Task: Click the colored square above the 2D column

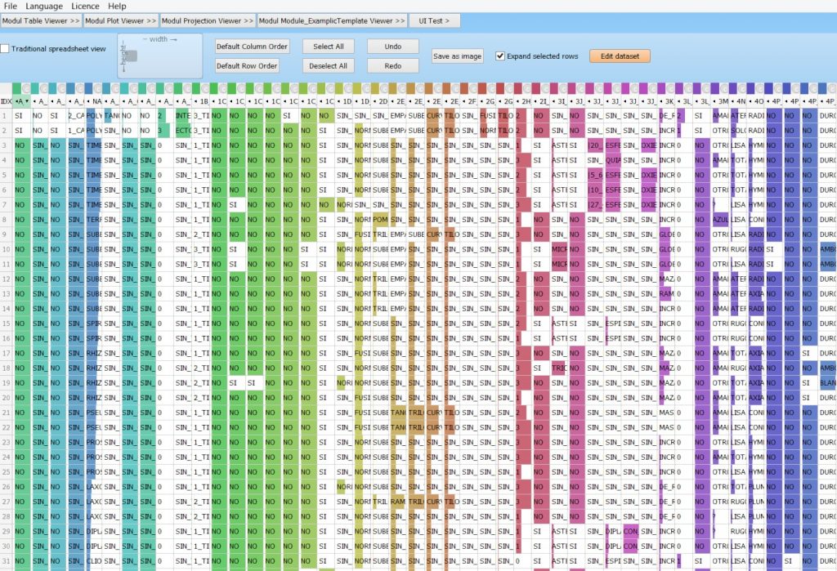Action: [375, 88]
